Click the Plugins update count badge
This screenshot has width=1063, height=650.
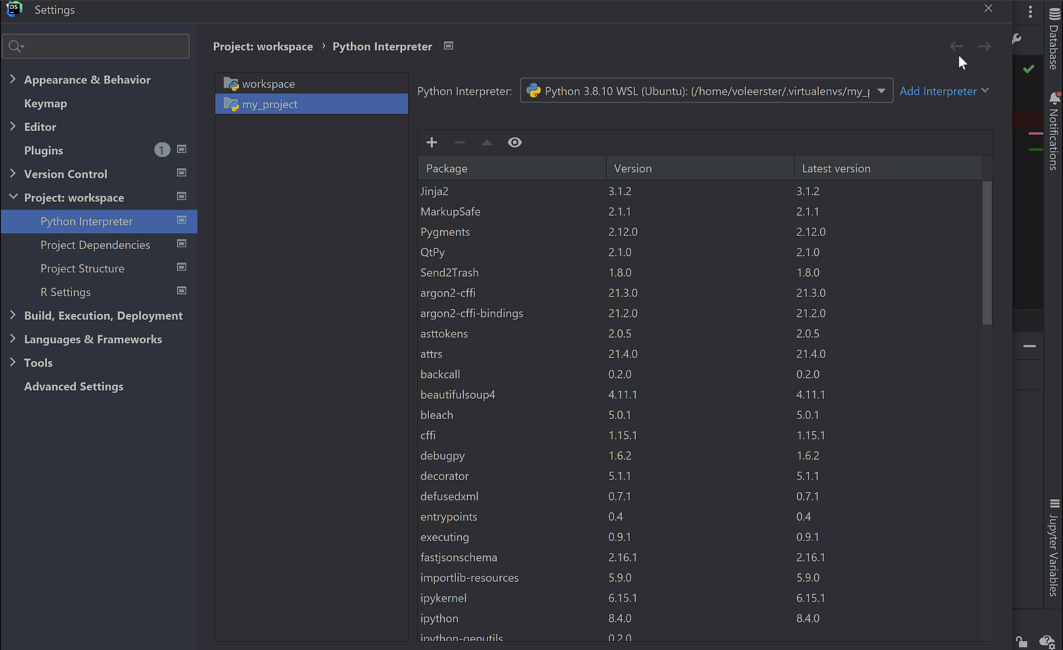tap(162, 150)
